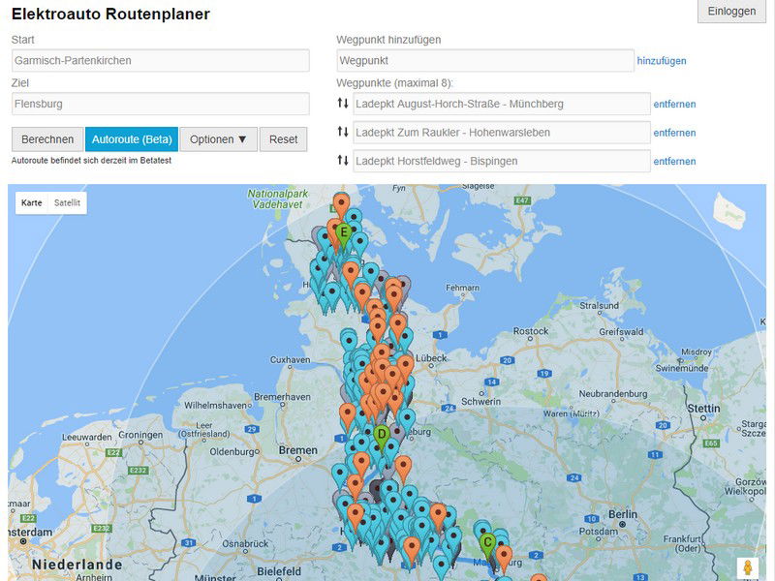Click the Stralsund label on the map
The height and width of the screenshot is (581, 775).
[599, 306]
